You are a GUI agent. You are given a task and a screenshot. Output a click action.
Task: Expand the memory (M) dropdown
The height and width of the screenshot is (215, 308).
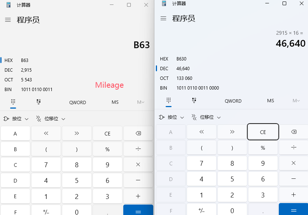(296, 101)
